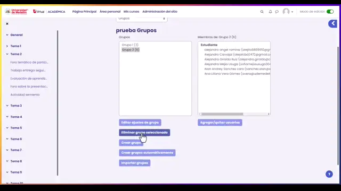Open the help question mark button
The height and width of the screenshot is (191, 341).
[329, 174]
